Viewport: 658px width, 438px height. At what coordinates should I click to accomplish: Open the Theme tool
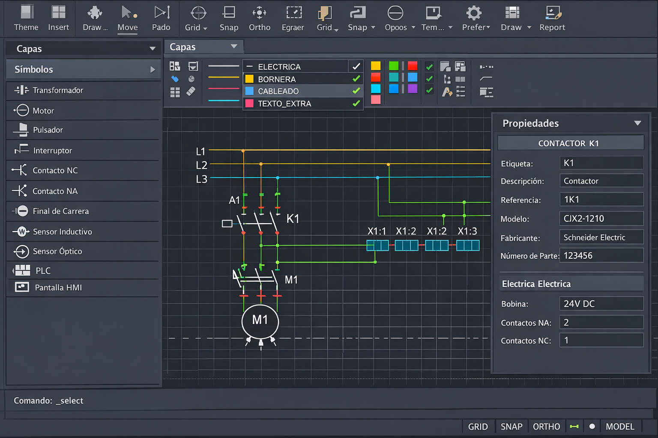[x=26, y=18]
